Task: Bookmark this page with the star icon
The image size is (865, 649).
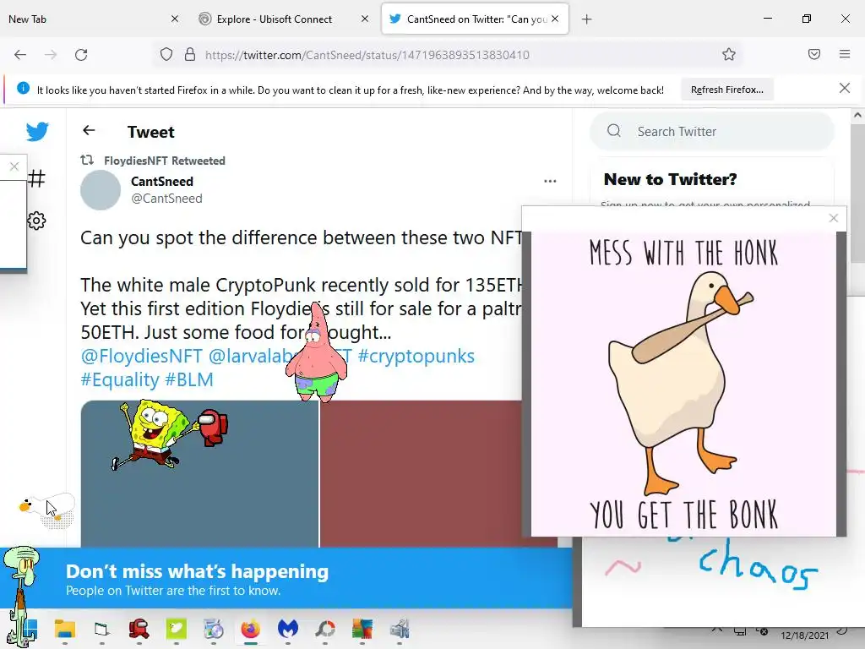Action: click(729, 54)
